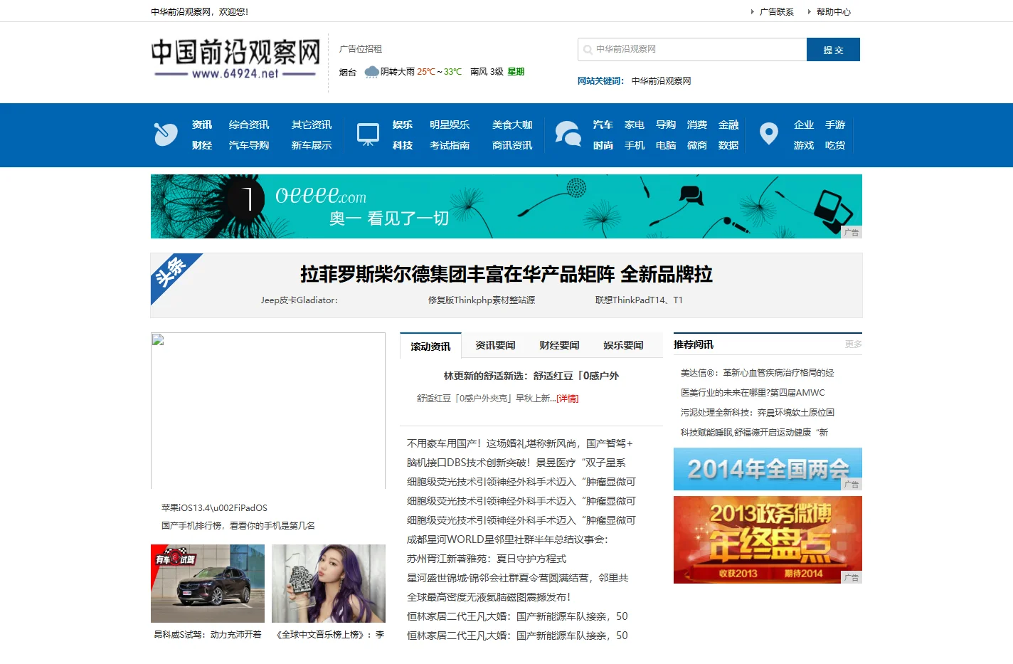Open 考试指南 navigation link
The image size is (1013, 664).
pos(450,145)
